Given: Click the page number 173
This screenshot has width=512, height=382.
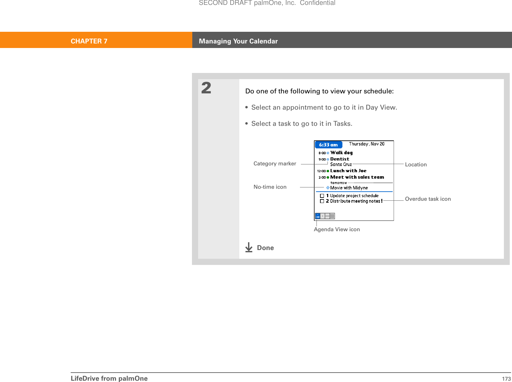Looking at the screenshot, I should tap(506, 379).
